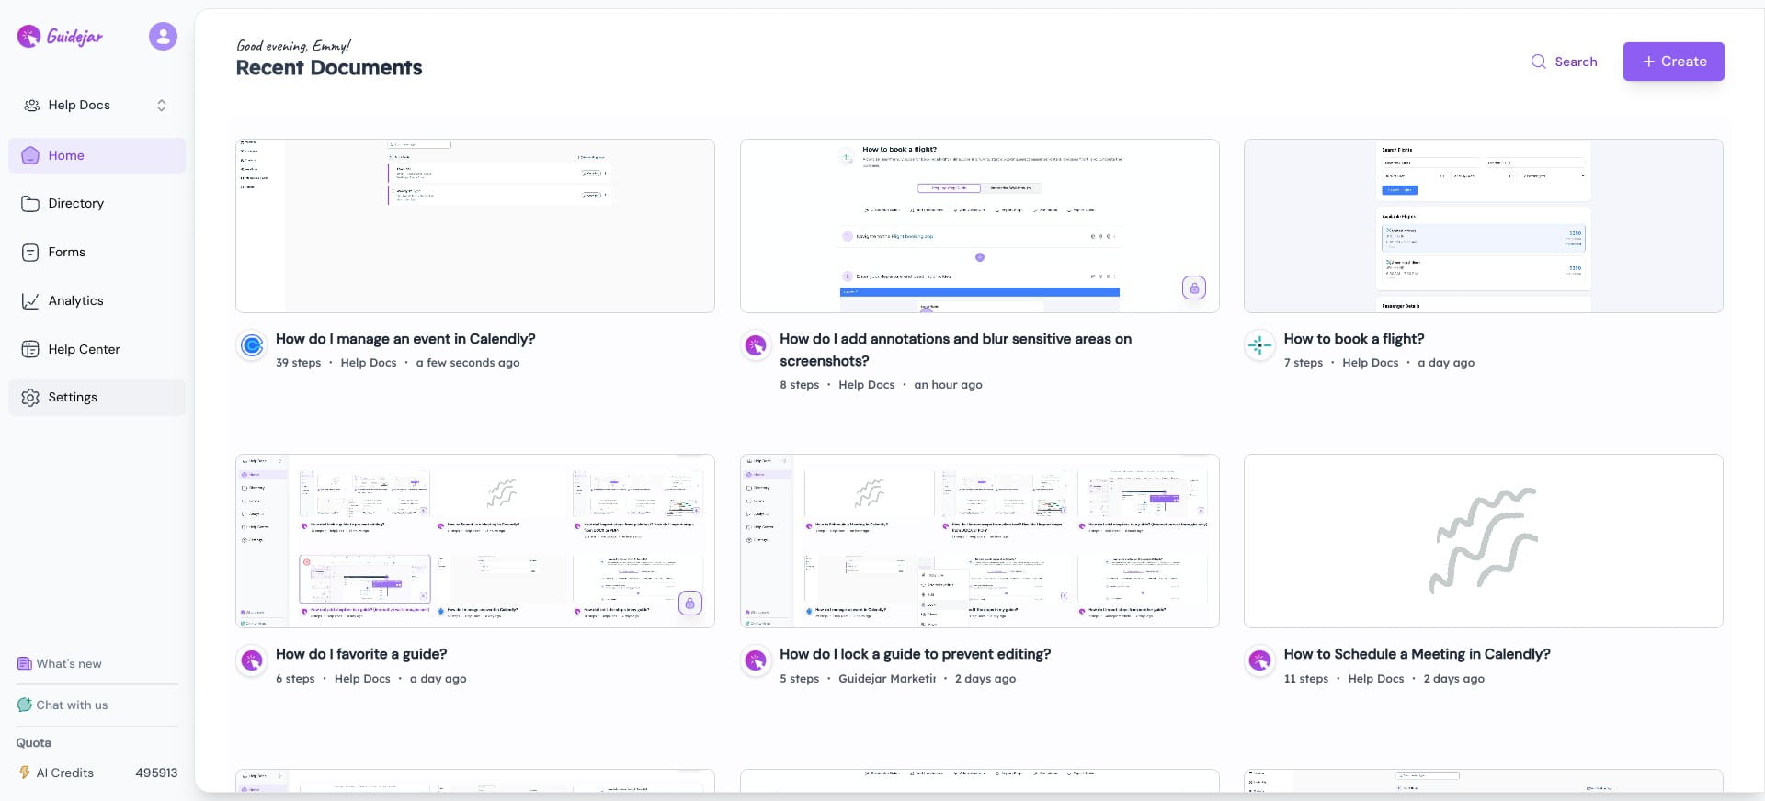Click the Home icon in the sidebar

pos(30,155)
